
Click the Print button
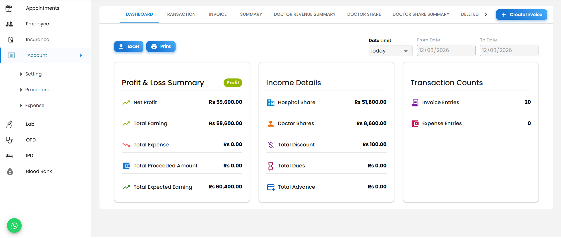(x=161, y=46)
